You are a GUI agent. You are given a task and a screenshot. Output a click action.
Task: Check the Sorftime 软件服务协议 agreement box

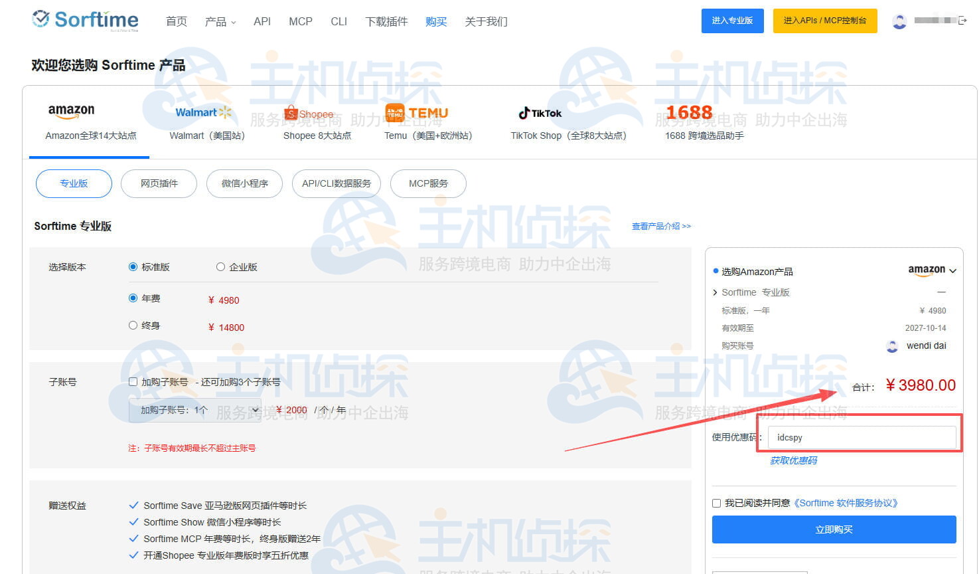717,504
